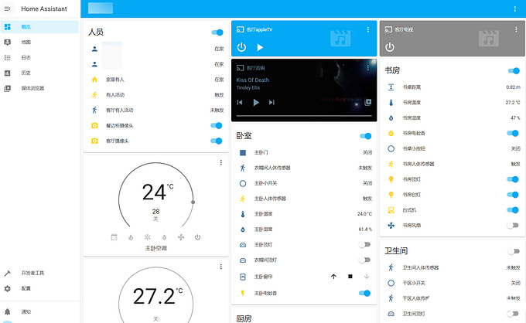
Task: Open the dashboard top-right three-dot menu
Action: click(x=515, y=9)
